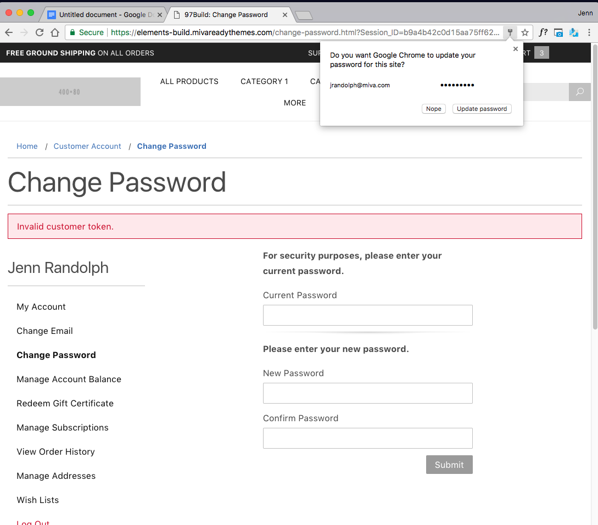Open Wish Lists in the sidebar
598x525 pixels.
(38, 500)
